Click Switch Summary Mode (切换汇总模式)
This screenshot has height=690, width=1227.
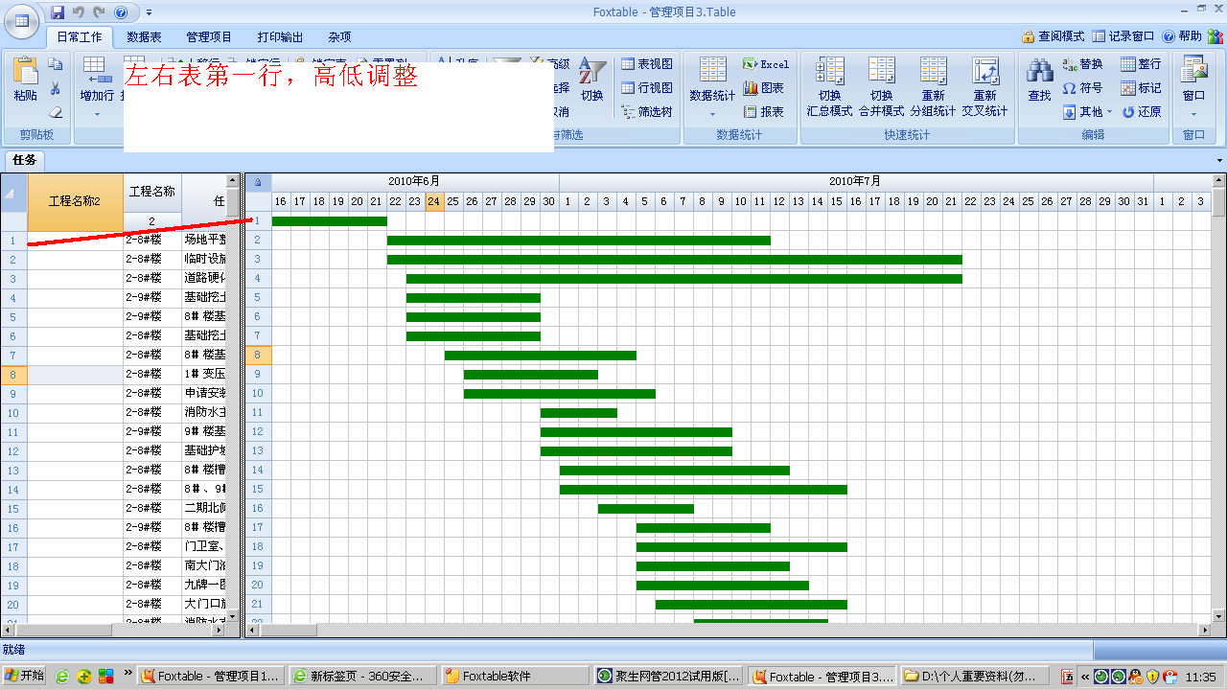[x=829, y=86]
